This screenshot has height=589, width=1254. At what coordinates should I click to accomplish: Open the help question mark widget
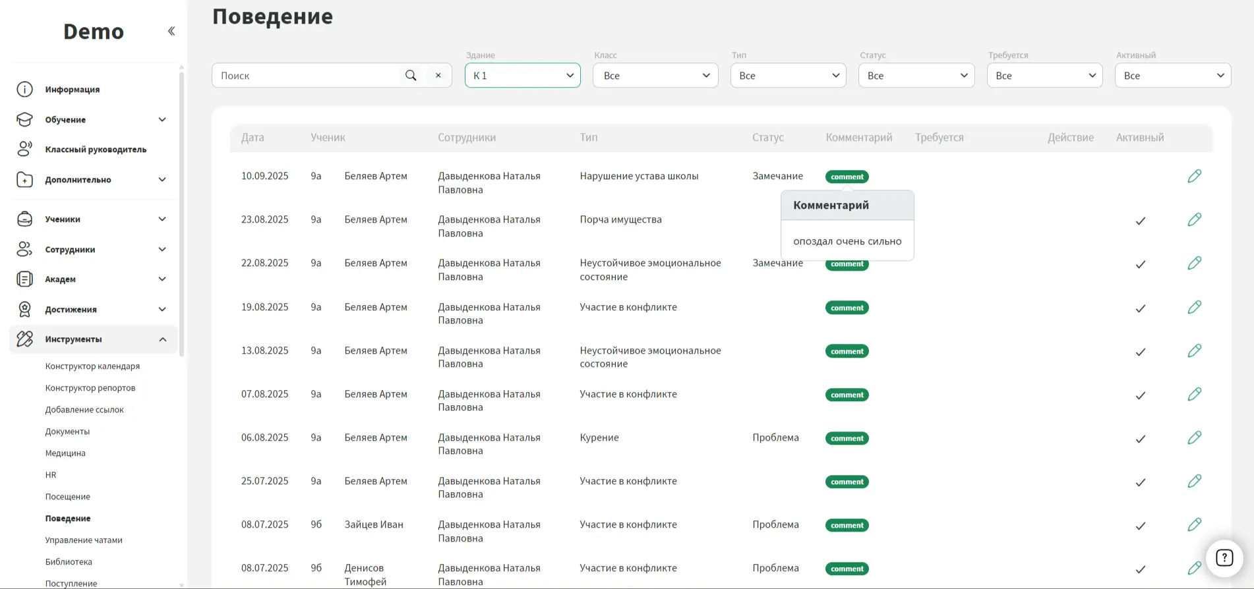1224,558
